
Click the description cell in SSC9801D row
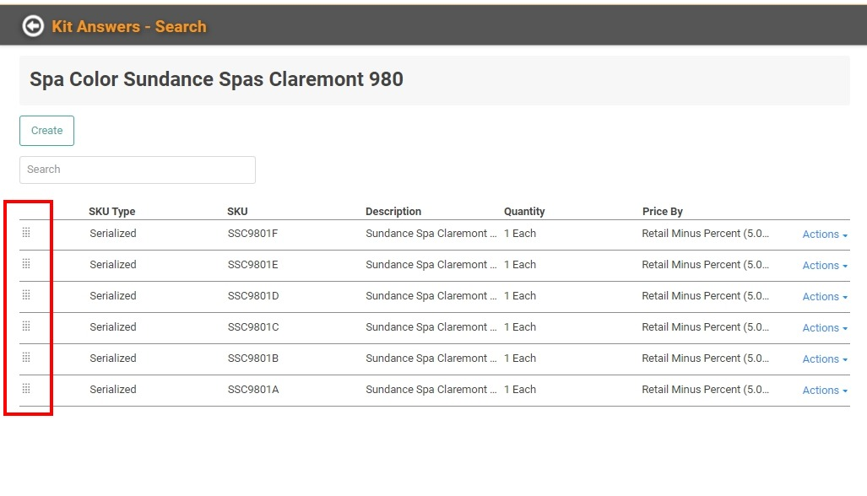click(431, 296)
